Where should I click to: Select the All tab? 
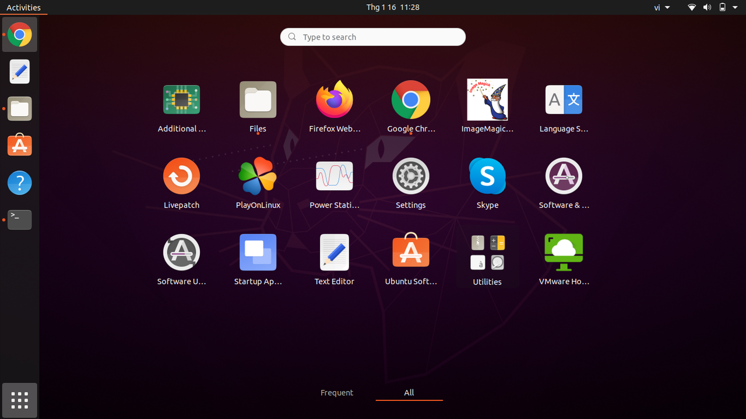tap(409, 393)
